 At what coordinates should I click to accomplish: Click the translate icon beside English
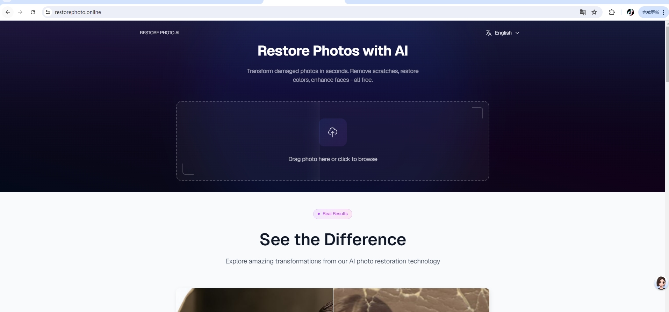488,33
